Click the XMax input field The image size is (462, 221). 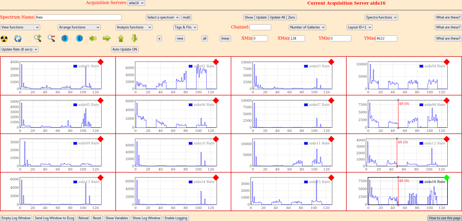tap(297, 38)
